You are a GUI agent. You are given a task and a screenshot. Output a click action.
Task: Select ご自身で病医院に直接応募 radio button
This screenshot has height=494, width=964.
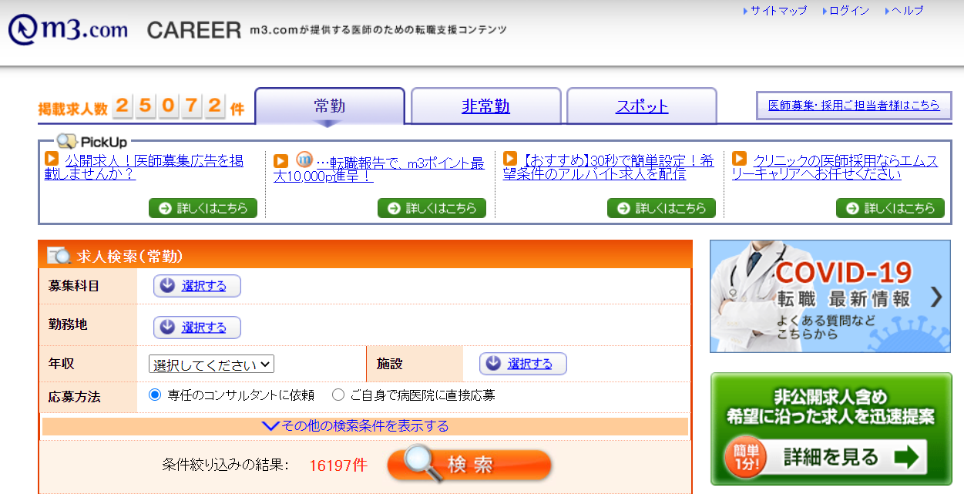point(338,395)
